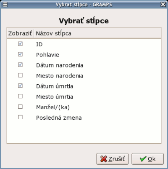Tick the Miesto úmrtia checkbox
This screenshot has width=168, height=169.
20,96
